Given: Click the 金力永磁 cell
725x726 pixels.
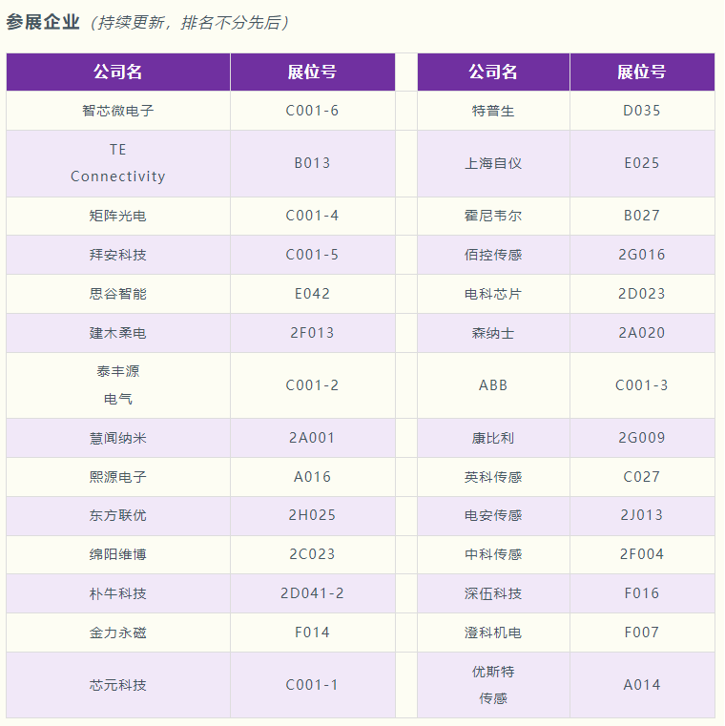Looking at the screenshot, I should point(118,633).
